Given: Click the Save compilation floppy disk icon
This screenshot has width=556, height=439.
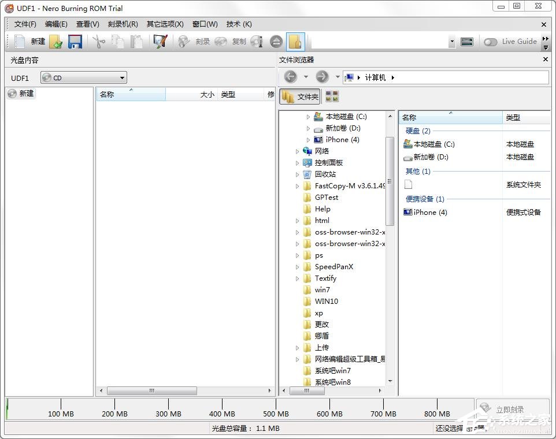Looking at the screenshot, I should point(75,42).
